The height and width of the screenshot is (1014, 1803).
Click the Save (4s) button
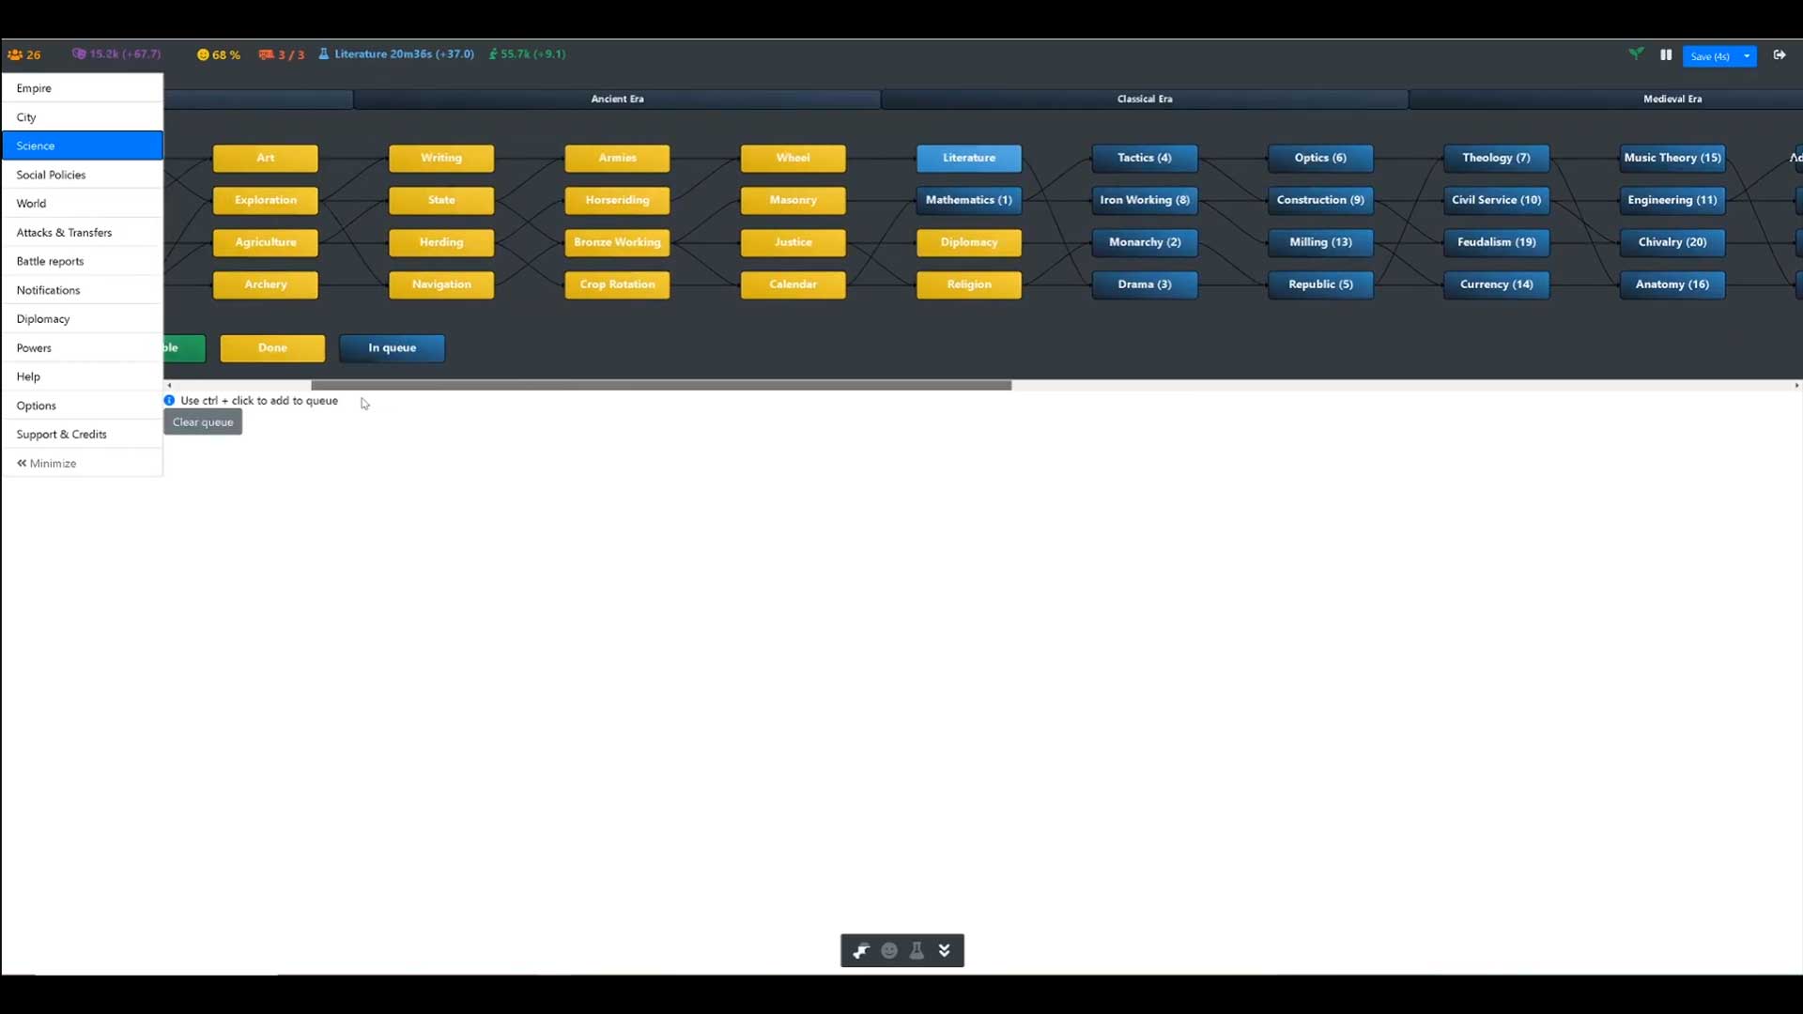point(1709,56)
